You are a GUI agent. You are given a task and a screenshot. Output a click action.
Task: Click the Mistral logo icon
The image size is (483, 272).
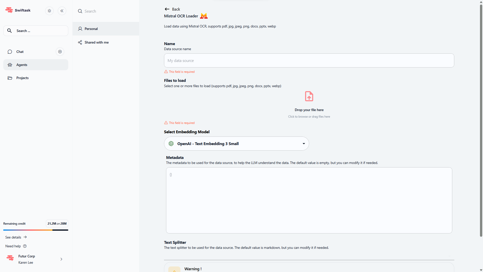click(x=204, y=16)
